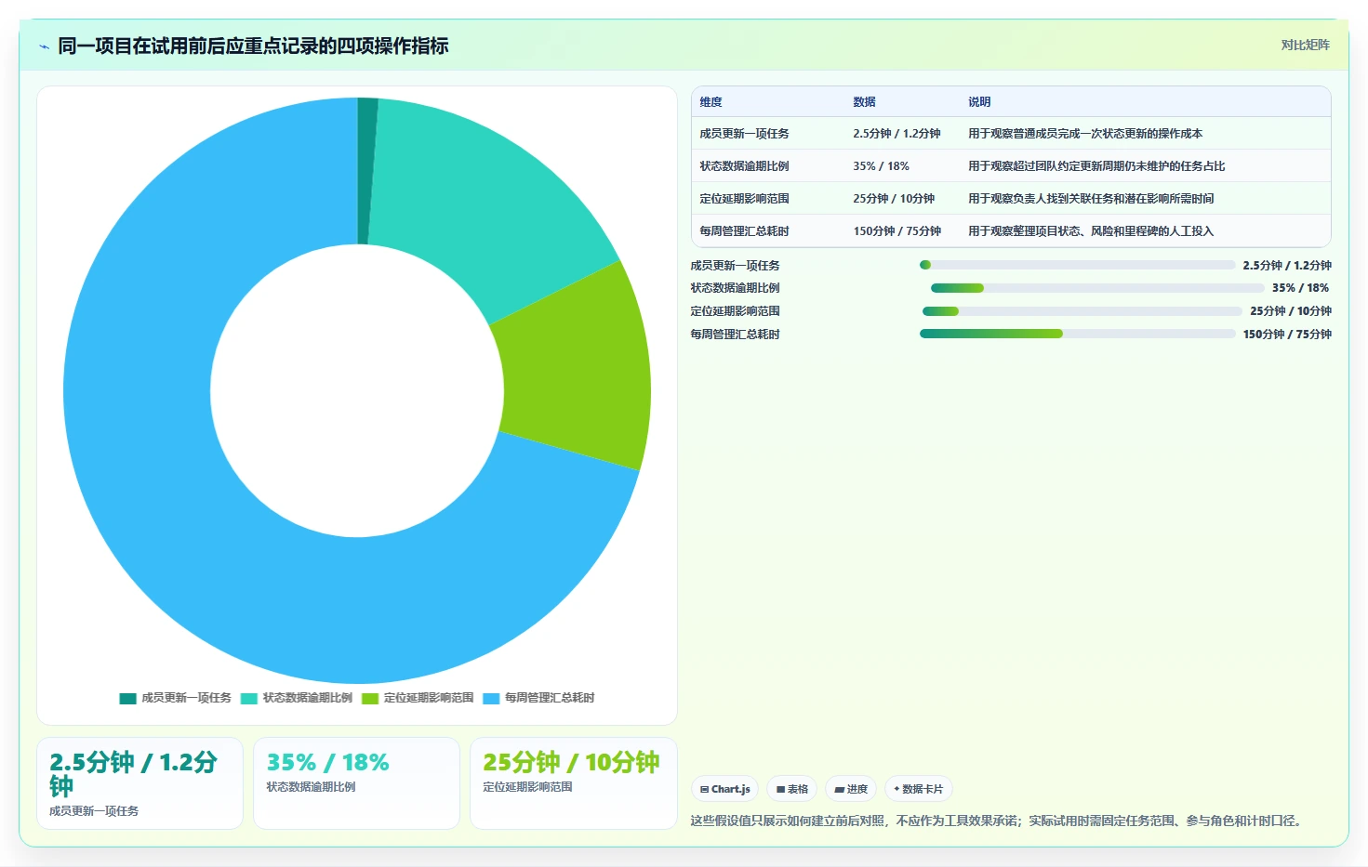
Task: Toggle the 每周管理汇总耗时 legend swatch
Action: [x=491, y=698]
